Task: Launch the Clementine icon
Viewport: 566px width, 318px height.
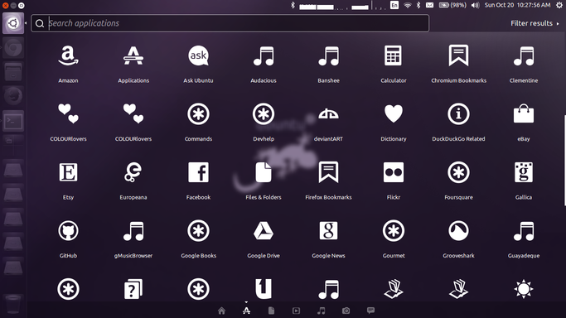Action: click(x=524, y=55)
